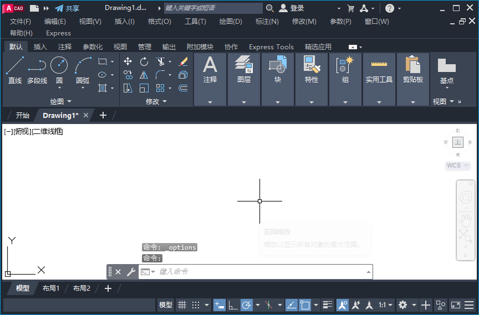
Task: Open the 图层 panel dropdown
Action: tap(244, 102)
